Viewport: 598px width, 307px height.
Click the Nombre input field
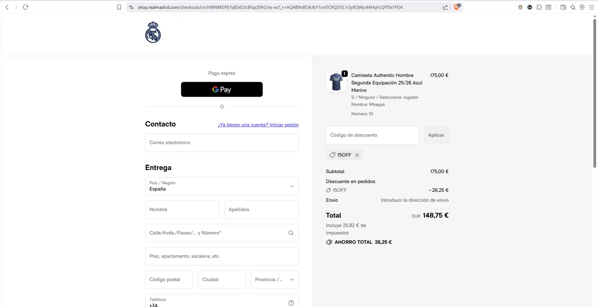[182, 209]
